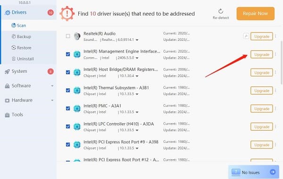Screen dimensions: 283x179
Task: Click chip icon for Intel Management Engine Interface
Action: [77, 54]
